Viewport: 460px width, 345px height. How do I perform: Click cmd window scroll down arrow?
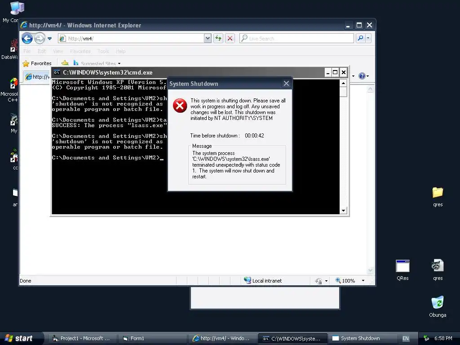coord(343,210)
